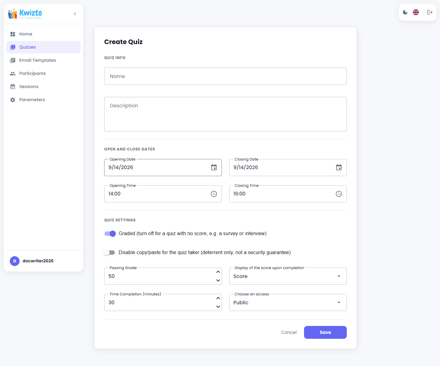
Task: Save the quiz
Action: [x=325, y=332]
